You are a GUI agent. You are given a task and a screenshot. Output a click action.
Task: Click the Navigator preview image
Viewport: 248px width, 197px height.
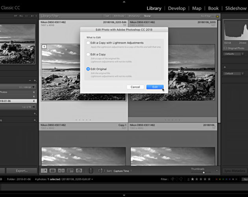[x=18, y=44]
